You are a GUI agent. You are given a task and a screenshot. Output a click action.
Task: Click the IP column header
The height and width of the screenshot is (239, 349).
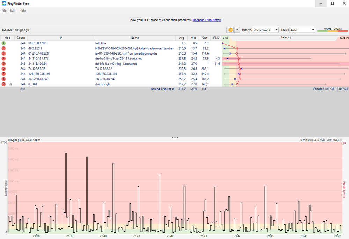pyautogui.click(x=61, y=38)
